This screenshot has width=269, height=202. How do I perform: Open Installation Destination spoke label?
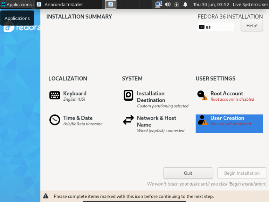pos(151,97)
